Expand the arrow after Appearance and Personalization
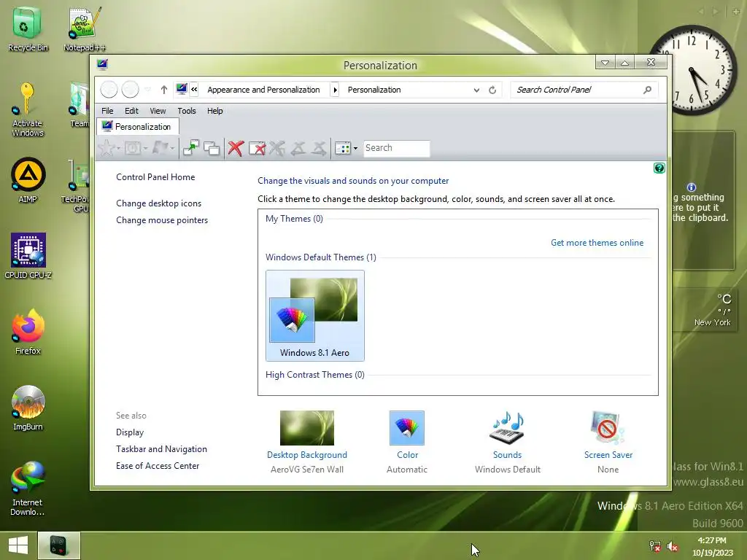Image resolution: width=747 pixels, height=560 pixels. tap(335, 90)
